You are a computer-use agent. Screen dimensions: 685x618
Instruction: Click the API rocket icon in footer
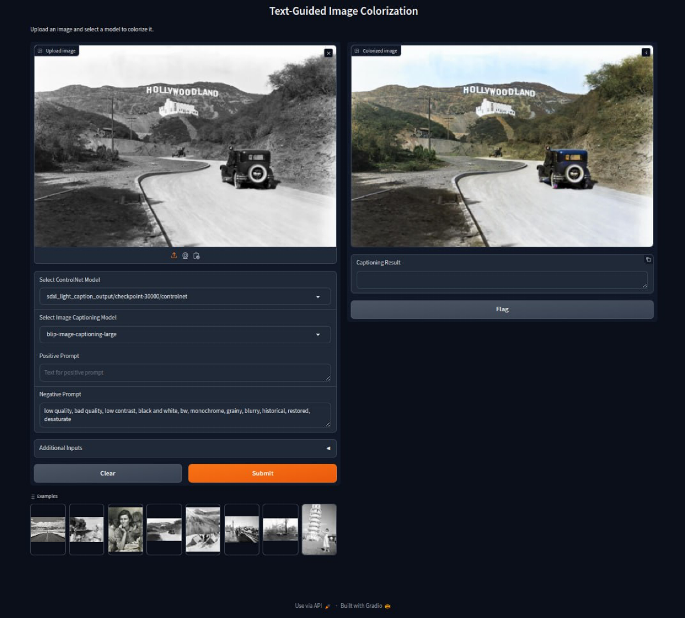328,606
